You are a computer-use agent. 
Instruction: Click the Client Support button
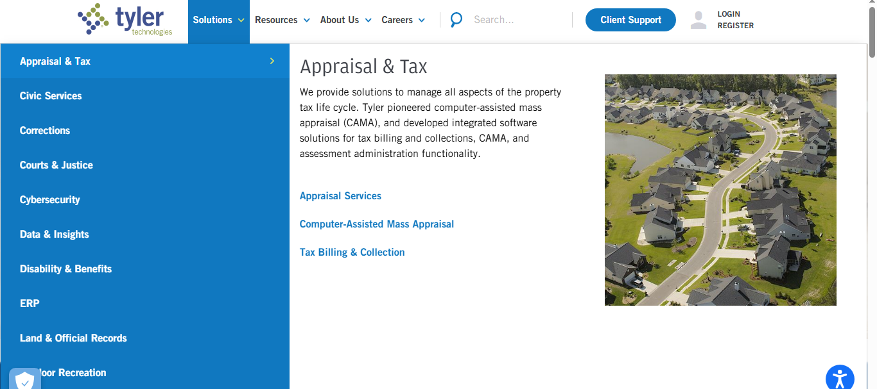(x=630, y=20)
